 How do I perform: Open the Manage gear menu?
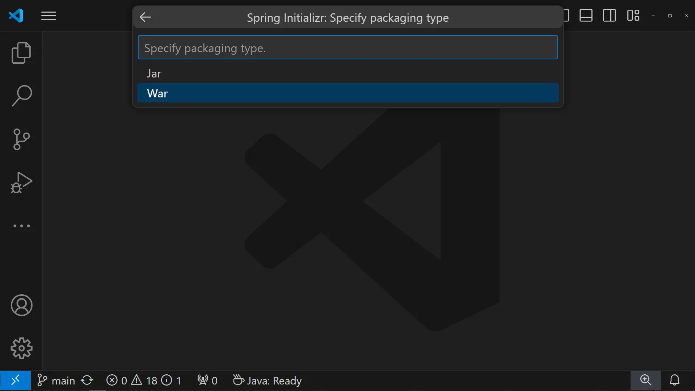pos(21,348)
